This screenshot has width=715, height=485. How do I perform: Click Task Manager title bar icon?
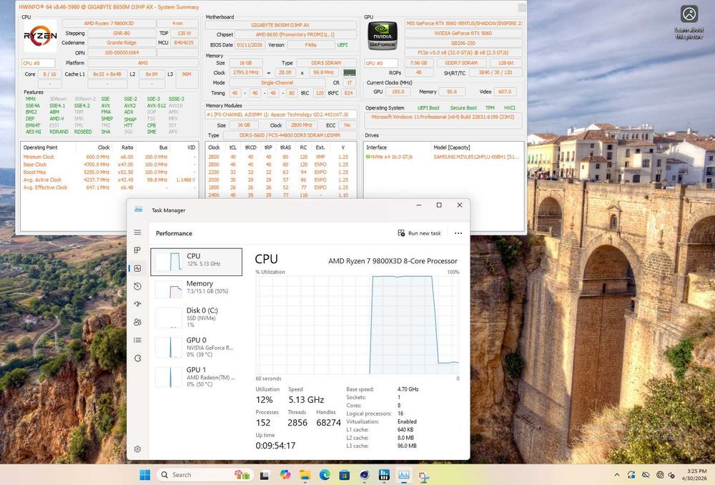click(x=138, y=210)
